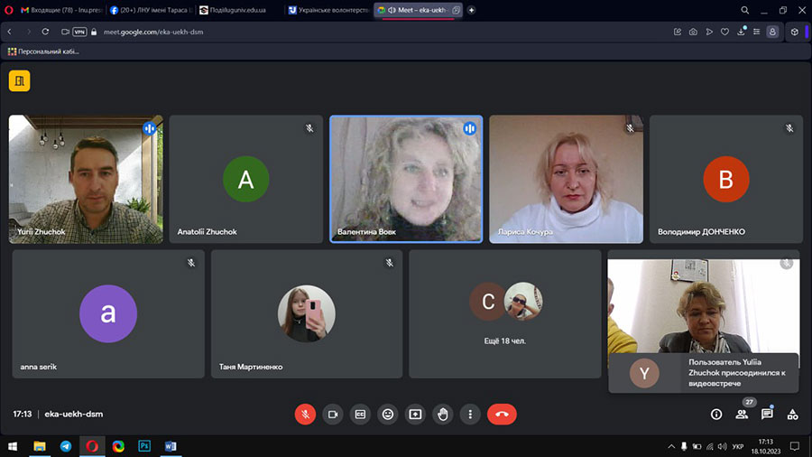Screen dimensions: 812x457
Task: Go forward in the browser
Action: click(29, 32)
